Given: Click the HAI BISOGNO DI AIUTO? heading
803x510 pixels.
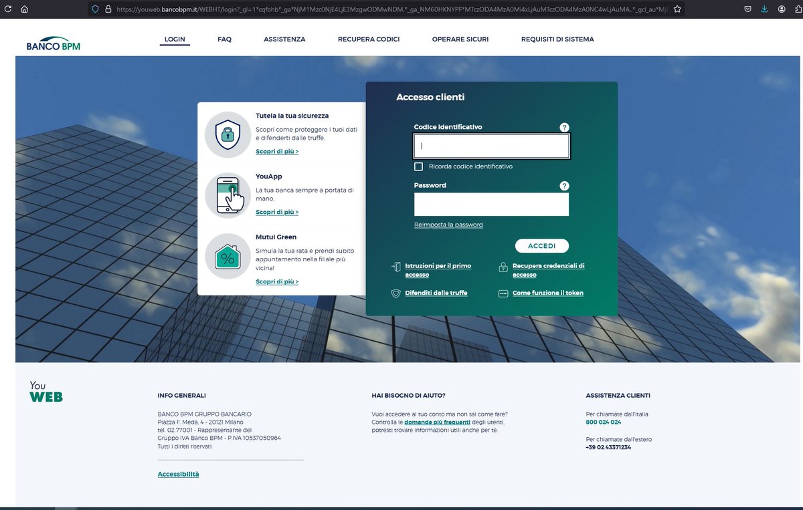Looking at the screenshot, I should (x=408, y=396).
